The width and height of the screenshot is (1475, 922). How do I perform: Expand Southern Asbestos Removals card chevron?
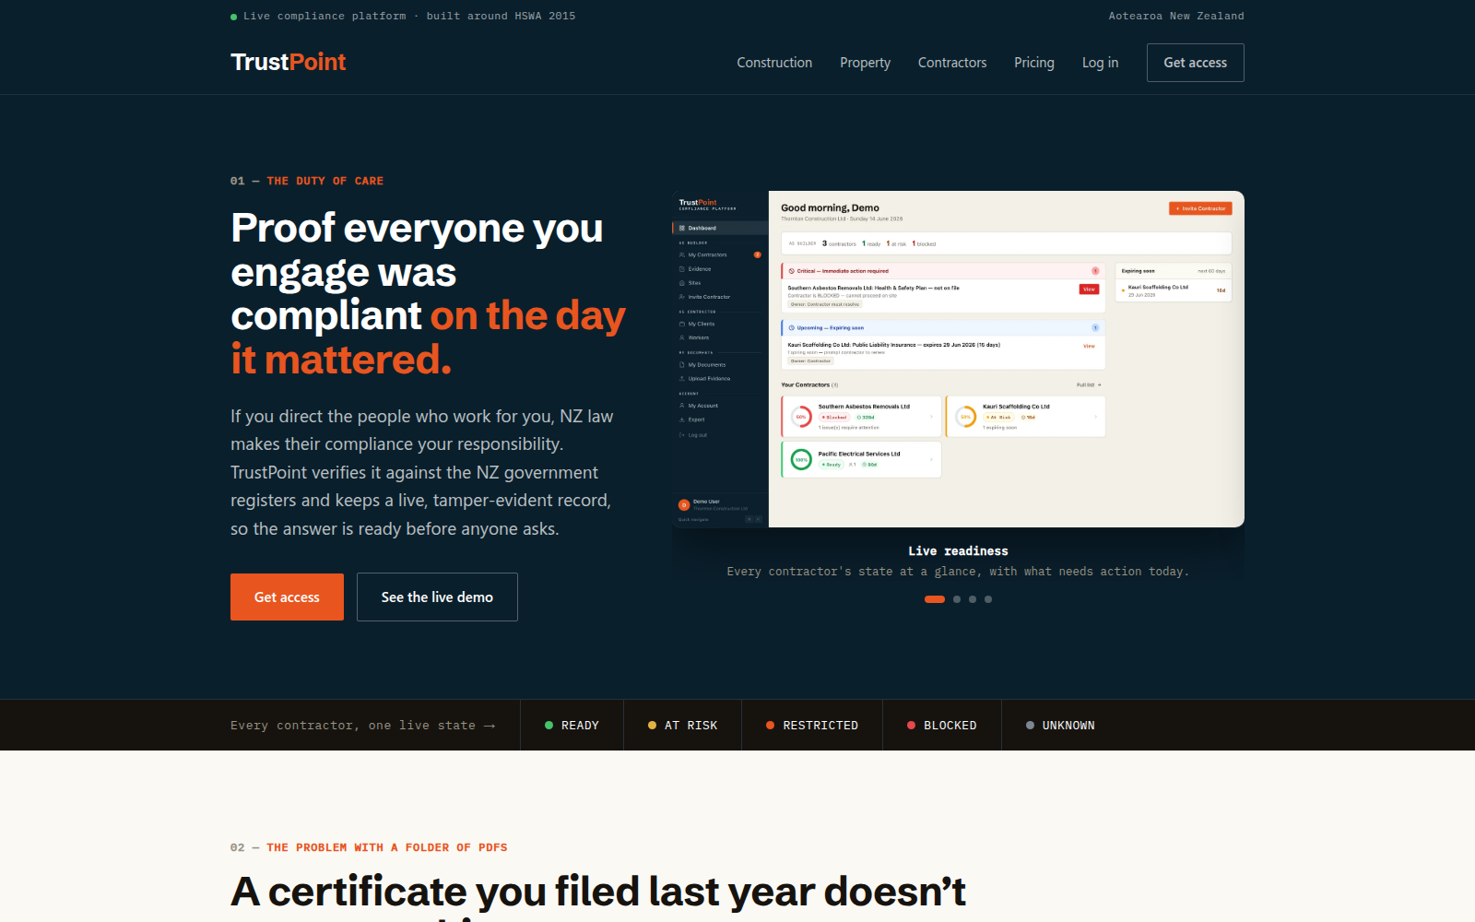pos(931,417)
